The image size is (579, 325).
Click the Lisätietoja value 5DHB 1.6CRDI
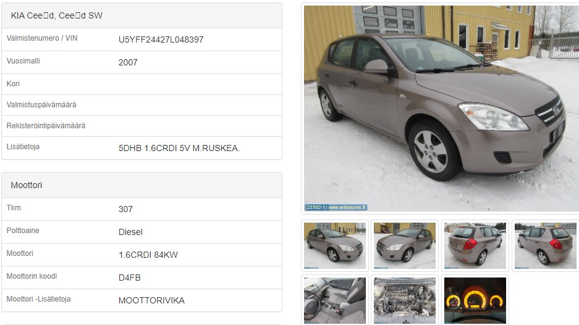pyautogui.click(x=179, y=148)
